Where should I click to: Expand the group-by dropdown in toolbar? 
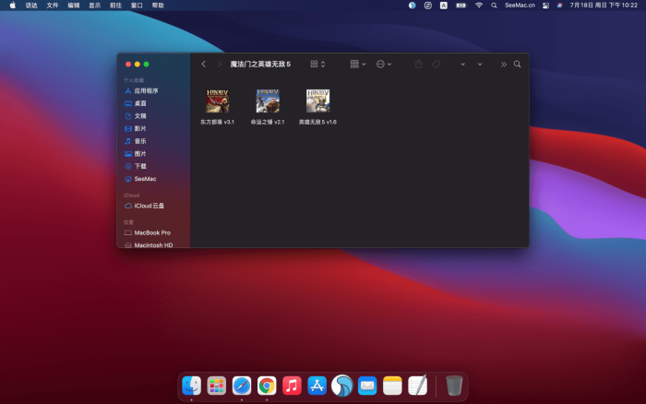pyautogui.click(x=358, y=65)
